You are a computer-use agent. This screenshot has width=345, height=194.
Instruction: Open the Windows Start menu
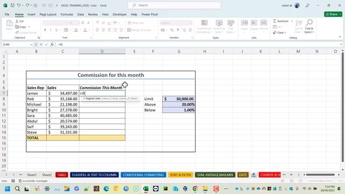pyautogui.click(x=8, y=189)
